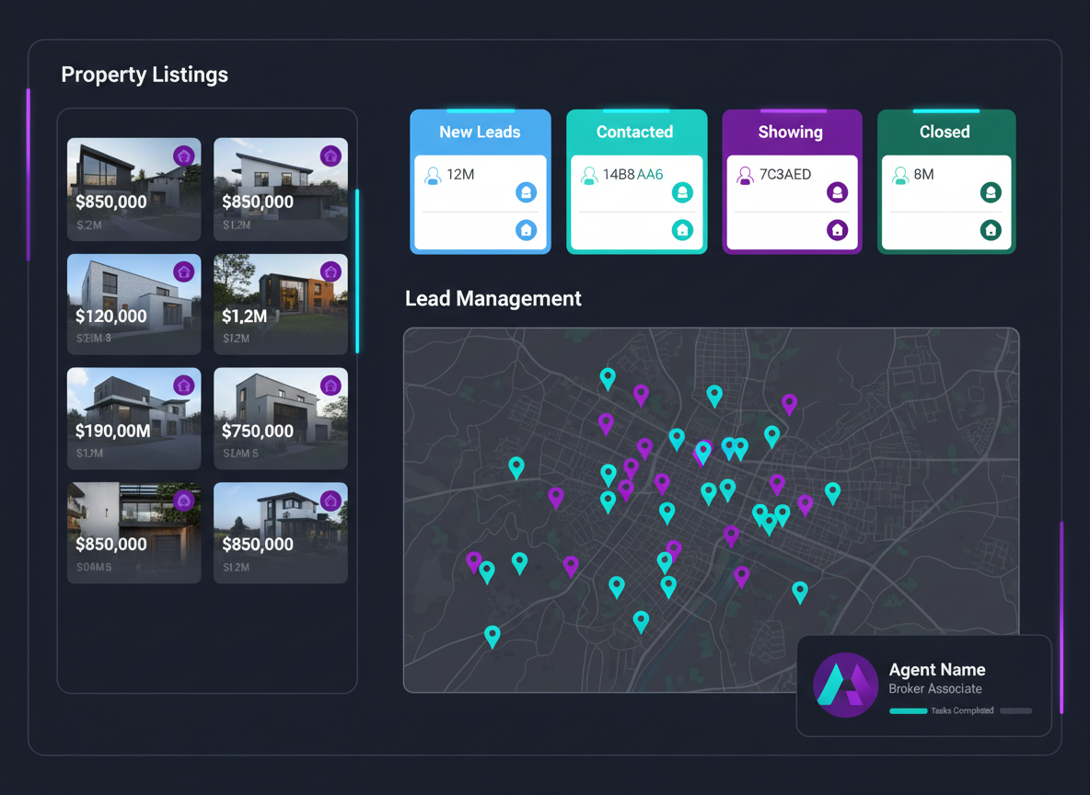Click the $190,00M price label
Image resolution: width=1090 pixels, height=795 pixels.
coord(112,431)
